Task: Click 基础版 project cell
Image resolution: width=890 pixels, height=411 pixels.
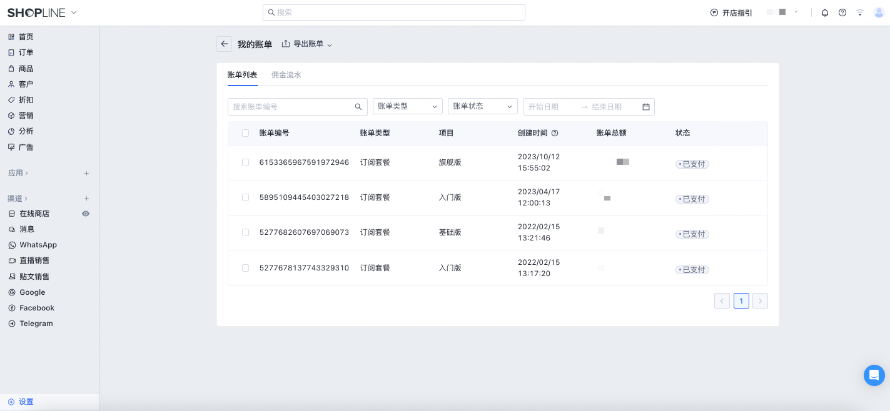Action: tap(450, 232)
